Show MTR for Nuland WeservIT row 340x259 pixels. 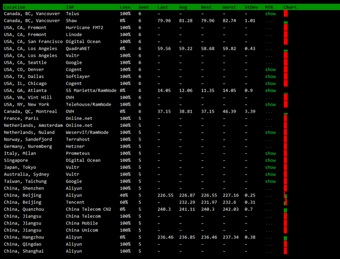click(270, 132)
